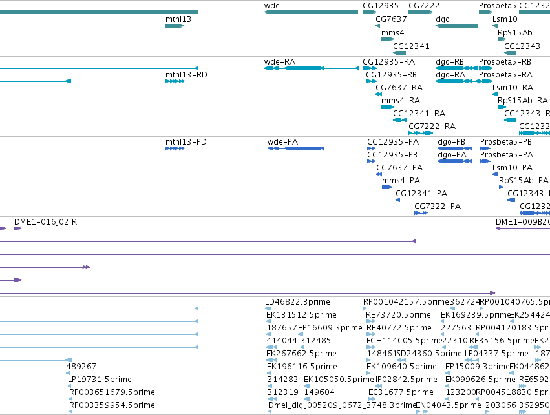Open the LD46822.3prime EST label

(297, 302)
